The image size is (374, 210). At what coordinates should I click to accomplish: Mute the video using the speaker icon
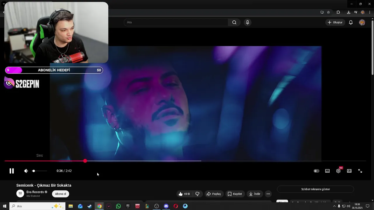[x=26, y=171]
